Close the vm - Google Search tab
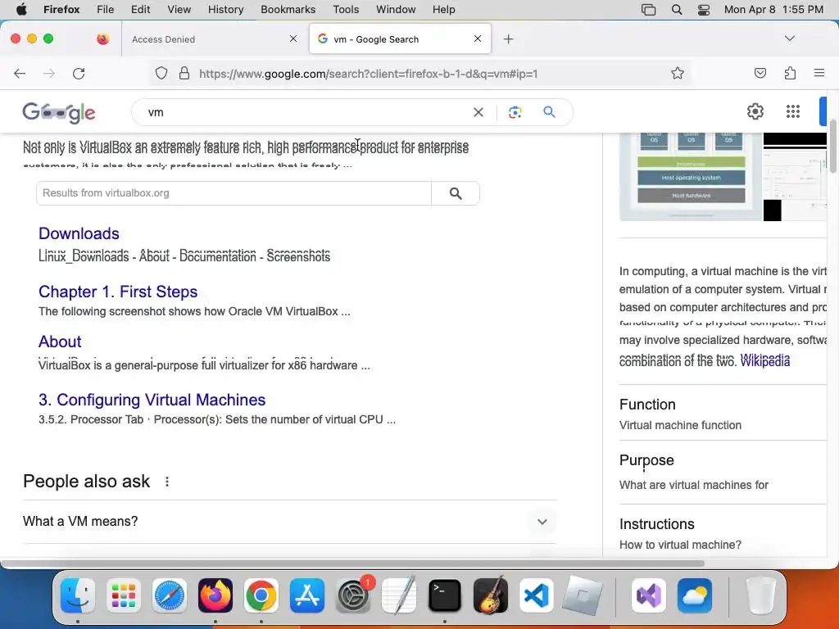 pos(478,38)
